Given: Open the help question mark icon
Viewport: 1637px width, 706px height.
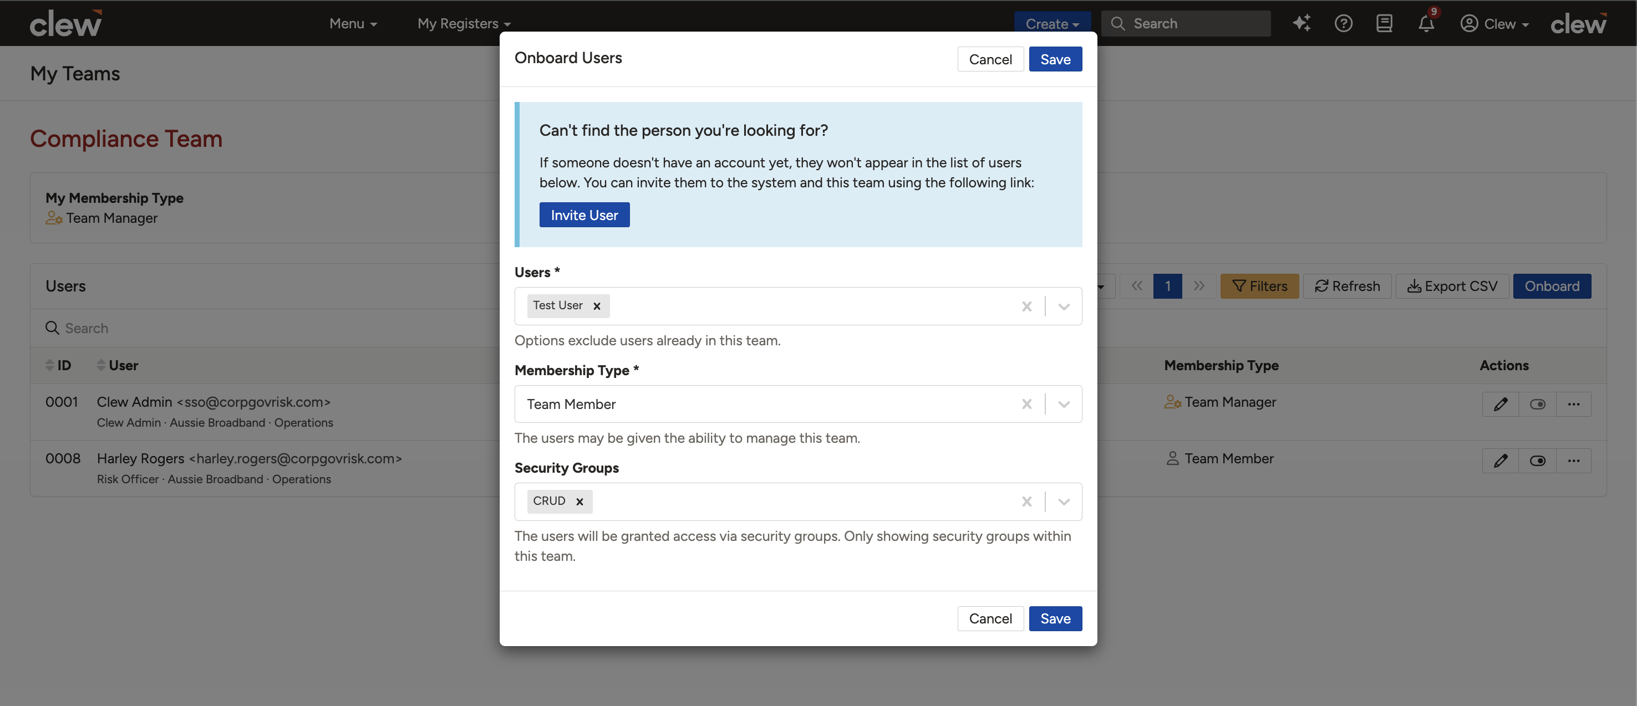Looking at the screenshot, I should pos(1343,23).
